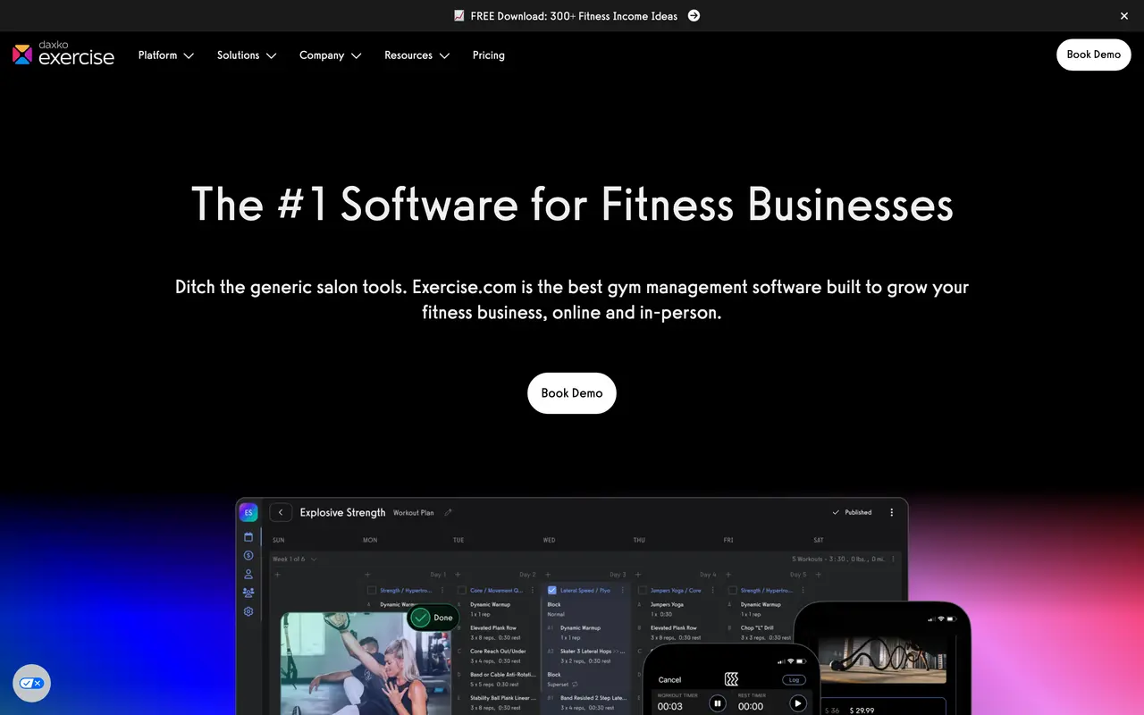Viewport: 1144px width, 715px height.
Task: Select the group people icon in the sidebar
Action: 248,593
